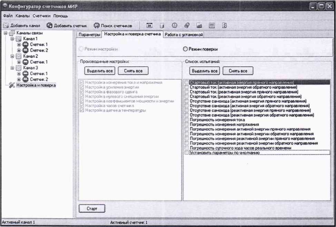Click the Поиск счетчиков toolbar button
This screenshot has width=336, height=227.
click(x=113, y=26)
